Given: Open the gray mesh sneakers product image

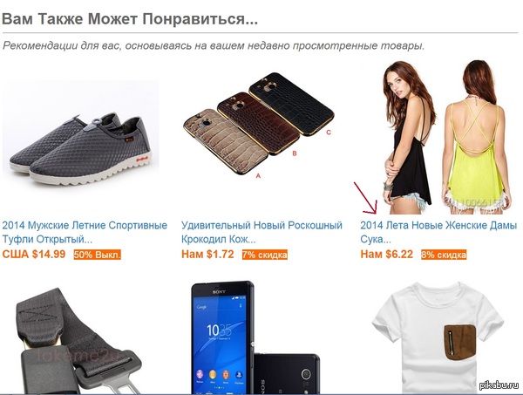Looking at the screenshot, I should click(81, 133).
